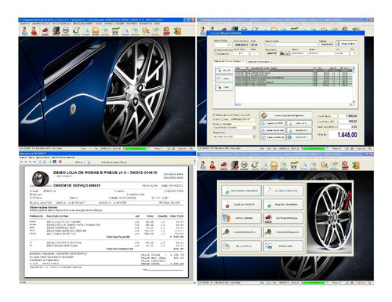The image size is (392, 302).
Task: Open green checkmark document icon in blue car door window
Action: click(76, 31)
